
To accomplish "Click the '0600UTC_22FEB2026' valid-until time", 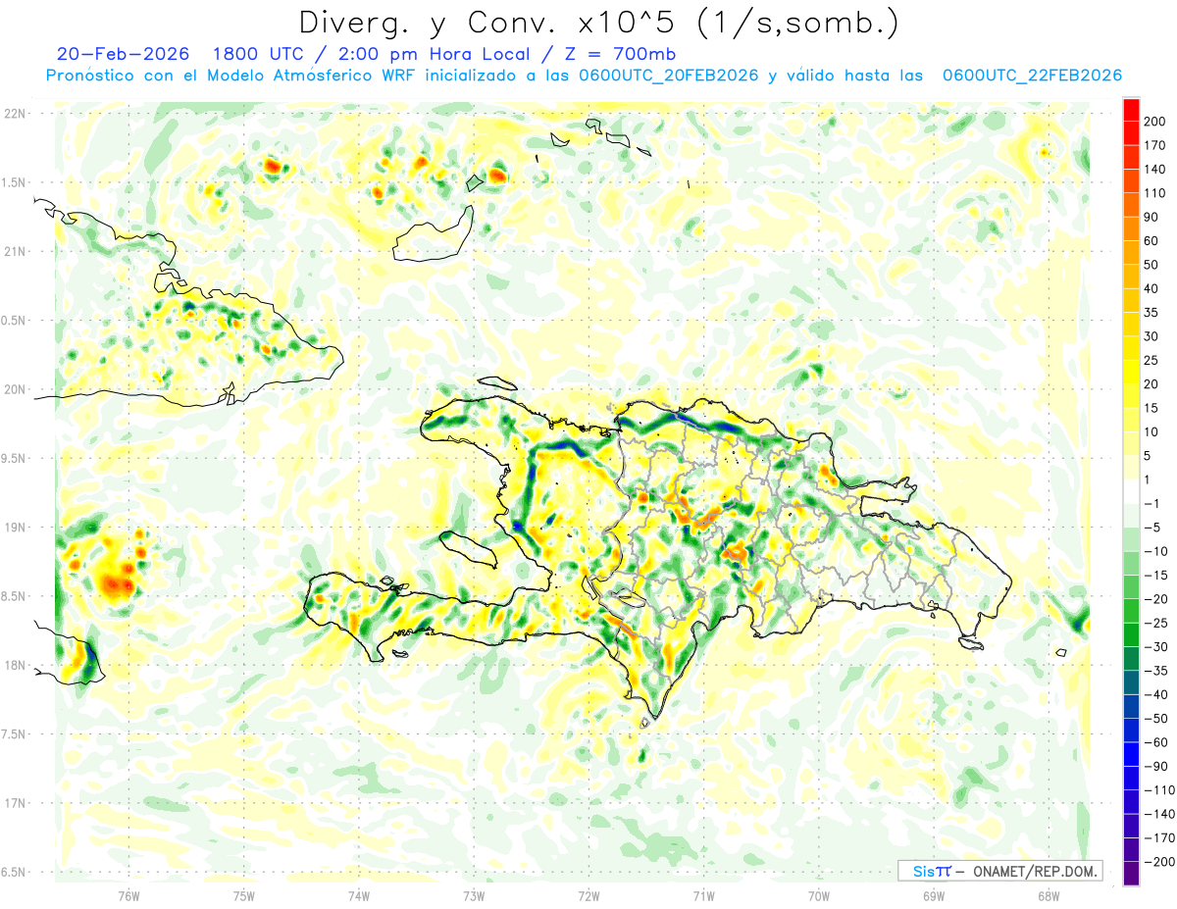I will coord(1032,76).
